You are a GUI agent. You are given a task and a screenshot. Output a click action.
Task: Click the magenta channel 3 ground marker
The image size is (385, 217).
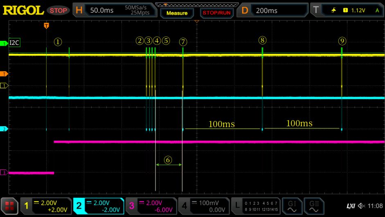click(x=4, y=172)
